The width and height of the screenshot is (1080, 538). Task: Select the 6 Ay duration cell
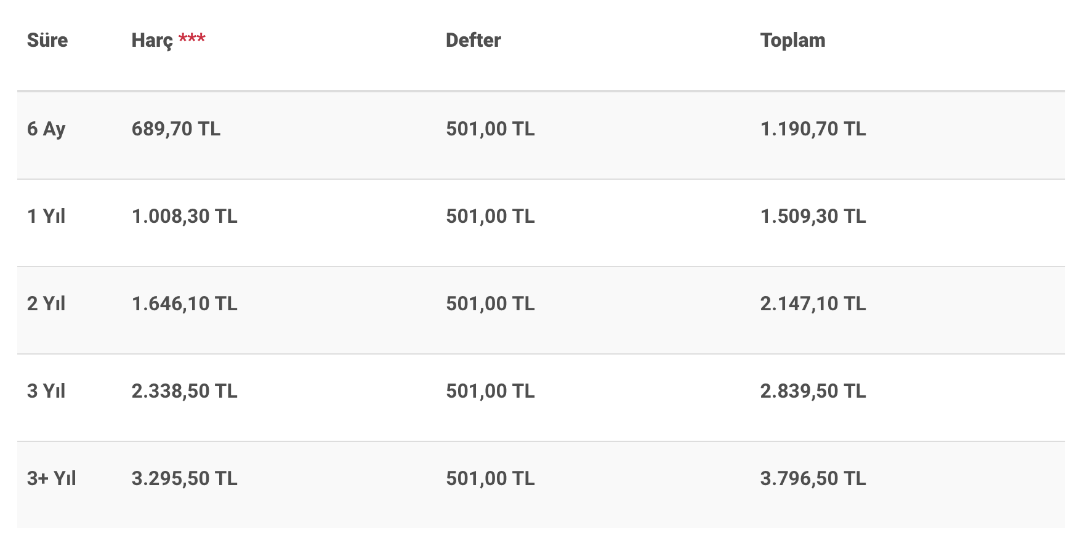tap(46, 129)
